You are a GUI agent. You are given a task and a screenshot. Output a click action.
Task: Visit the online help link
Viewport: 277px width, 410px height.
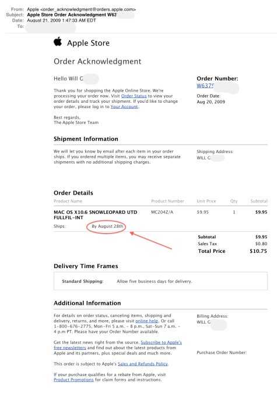click(x=147, y=321)
